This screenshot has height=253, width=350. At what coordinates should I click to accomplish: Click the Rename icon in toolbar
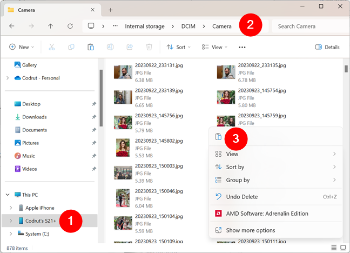[x=110, y=47]
